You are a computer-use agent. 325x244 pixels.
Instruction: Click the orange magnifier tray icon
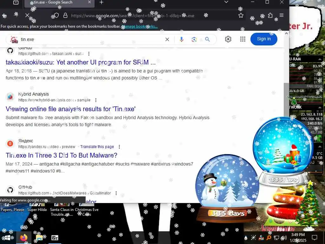pos(269,238)
